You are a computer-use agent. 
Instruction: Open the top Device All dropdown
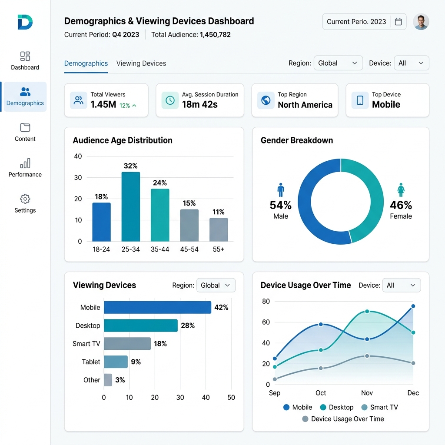click(x=412, y=63)
